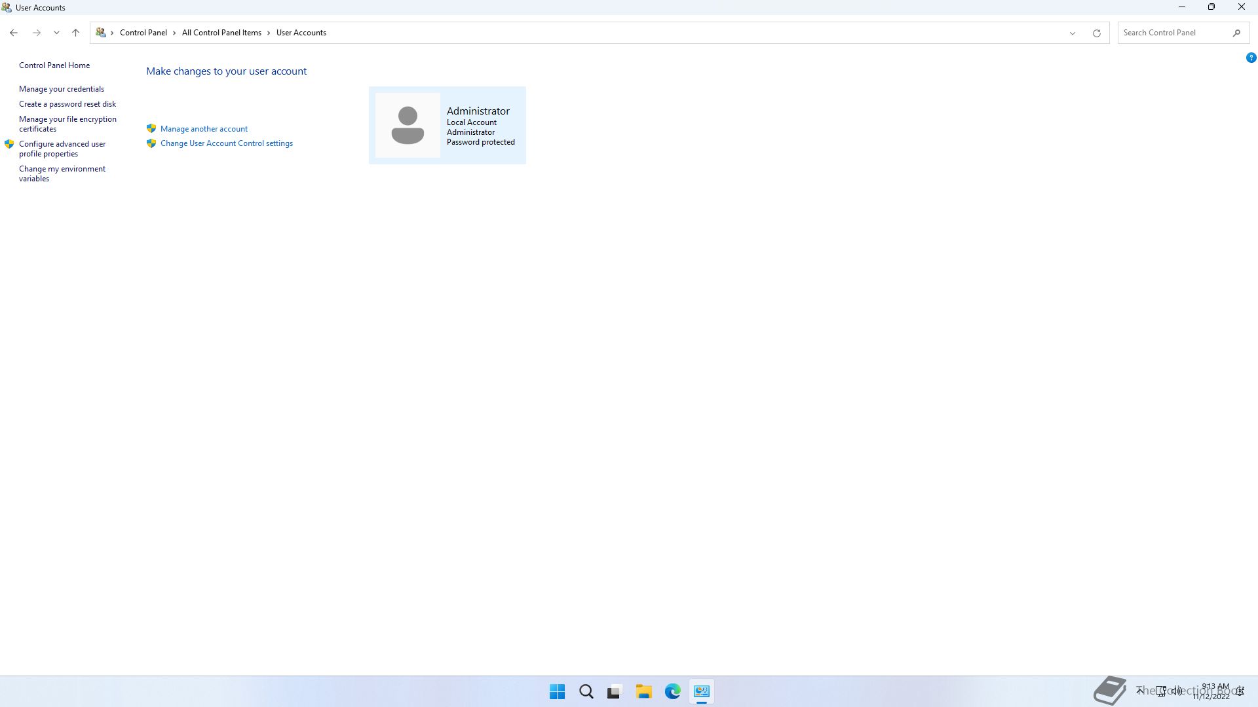This screenshot has width=1258, height=707.
Task: Open address bar previous locations dropdown
Action: pyautogui.click(x=1073, y=33)
